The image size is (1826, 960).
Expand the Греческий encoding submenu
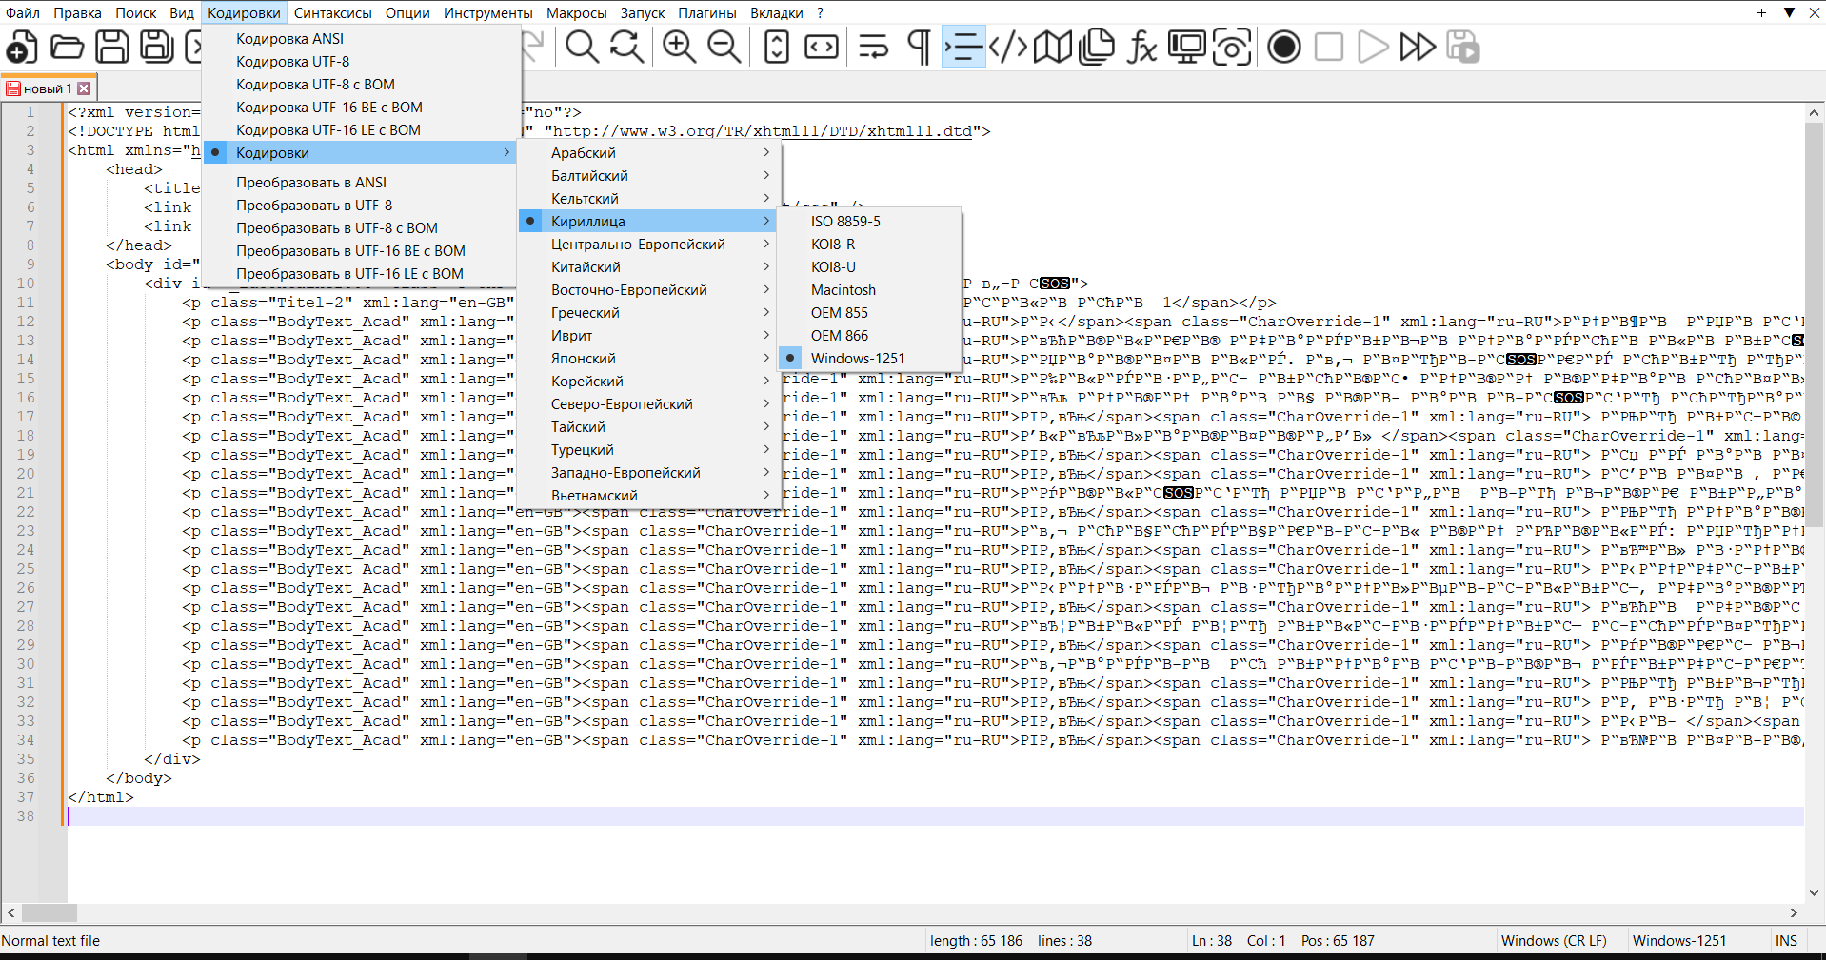click(x=585, y=313)
